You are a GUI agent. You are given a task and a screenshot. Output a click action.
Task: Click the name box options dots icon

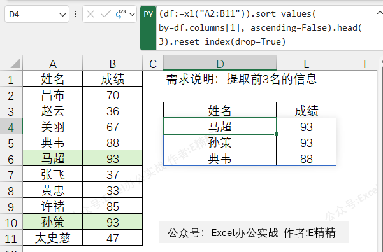[76, 14]
